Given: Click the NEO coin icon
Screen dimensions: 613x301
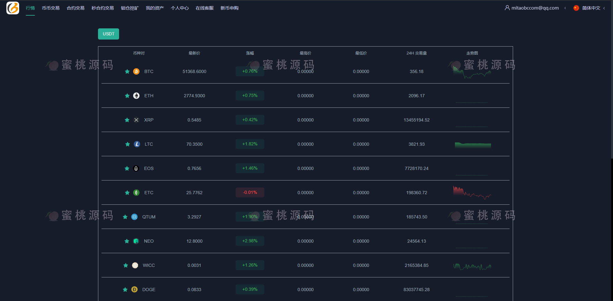Looking at the screenshot, I should pyautogui.click(x=136, y=241).
